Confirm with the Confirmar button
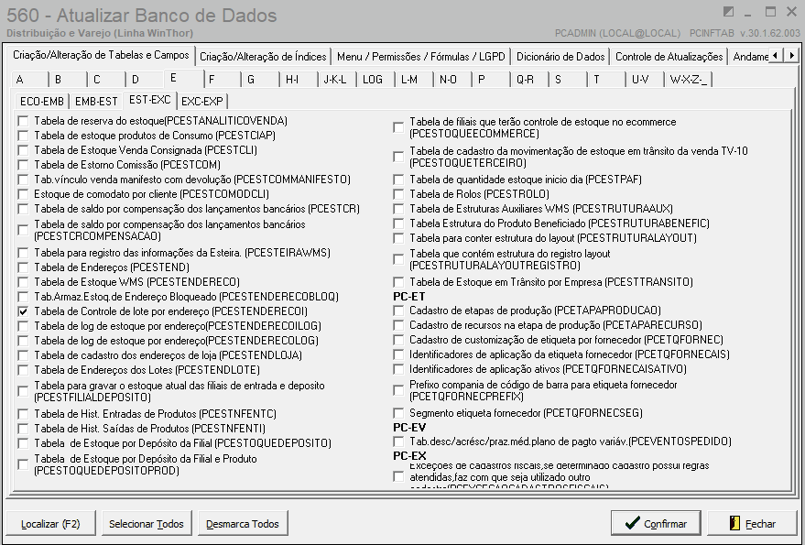The height and width of the screenshot is (545, 805). point(656,523)
